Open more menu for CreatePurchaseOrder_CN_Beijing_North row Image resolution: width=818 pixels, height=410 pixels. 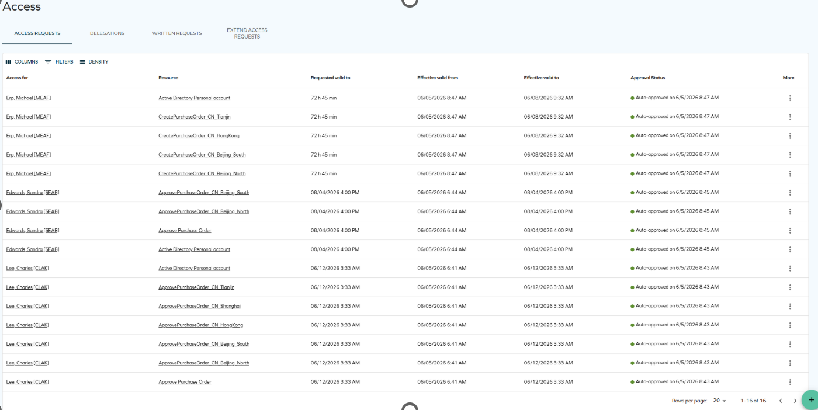click(x=790, y=174)
